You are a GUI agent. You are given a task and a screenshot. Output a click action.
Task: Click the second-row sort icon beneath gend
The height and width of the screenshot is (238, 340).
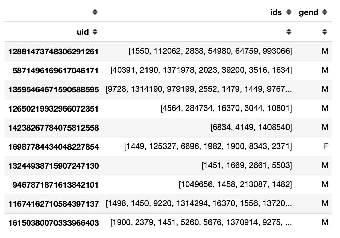tap(325, 32)
